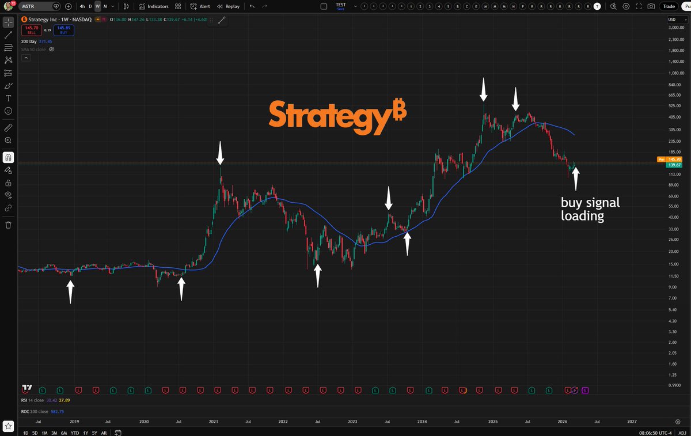The image size is (691, 436).
Task: Toggle magnet mode in left sidebar
Action: [9, 157]
